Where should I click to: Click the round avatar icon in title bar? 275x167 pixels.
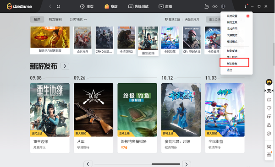[x=223, y=6]
